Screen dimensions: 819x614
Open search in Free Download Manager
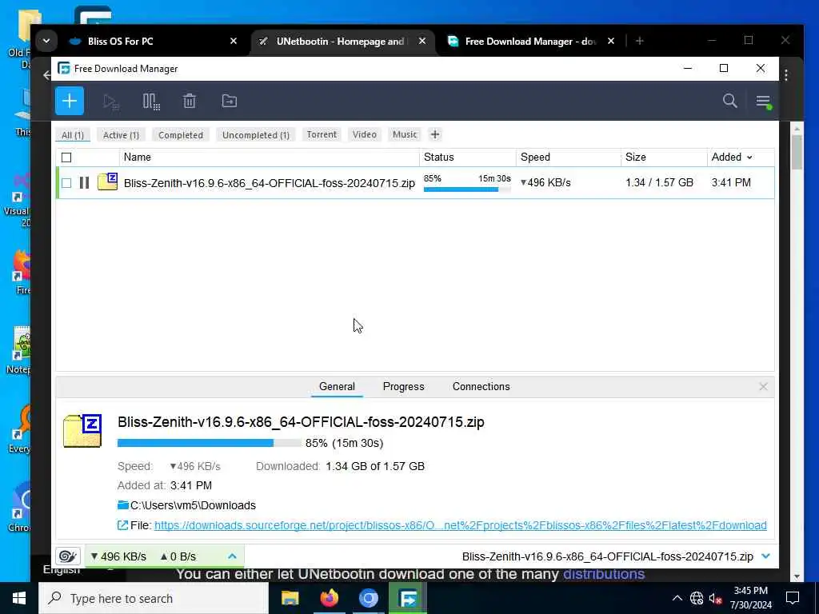pyautogui.click(x=729, y=101)
